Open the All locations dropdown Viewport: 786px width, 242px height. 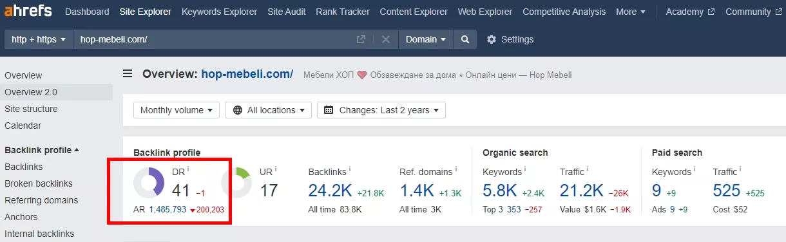(x=269, y=110)
